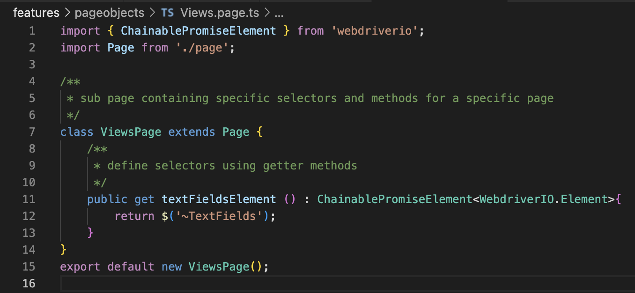Click line number 11 in the gutter
Image resolution: width=635 pixels, height=293 pixels.
(x=29, y=199)
